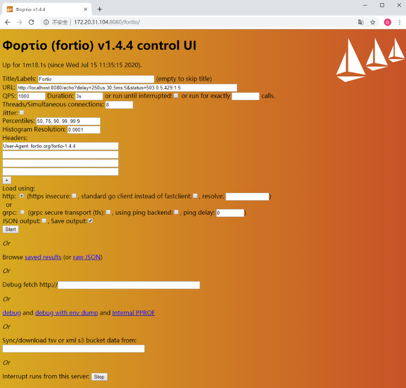
Task: Minimize the browser window
Action: 365,5
